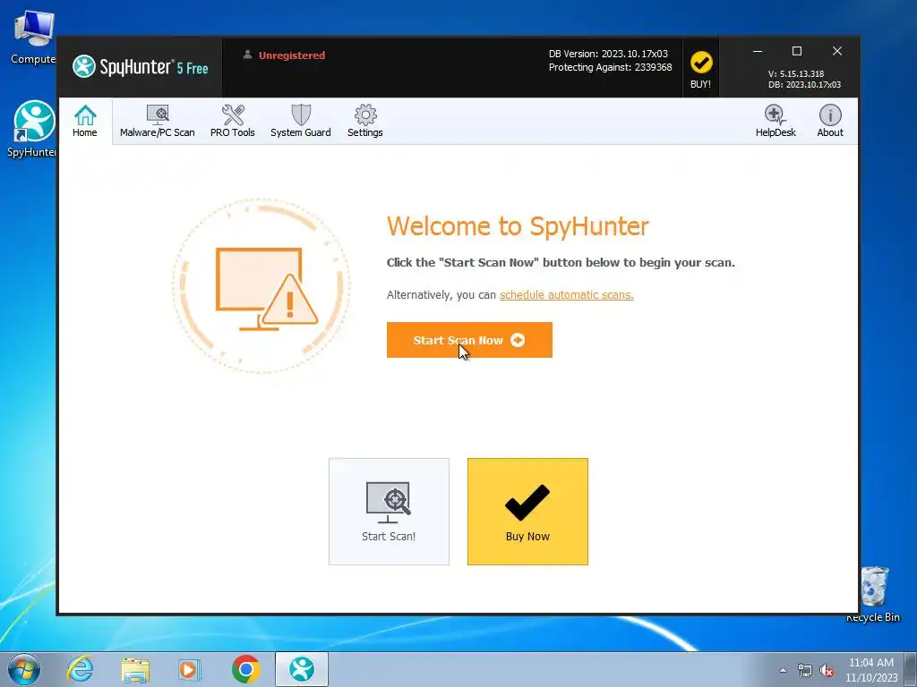This screenshot has height=687, width=917.
Task: Launch Google Chrome from taskbar
Action: (245, 669)
